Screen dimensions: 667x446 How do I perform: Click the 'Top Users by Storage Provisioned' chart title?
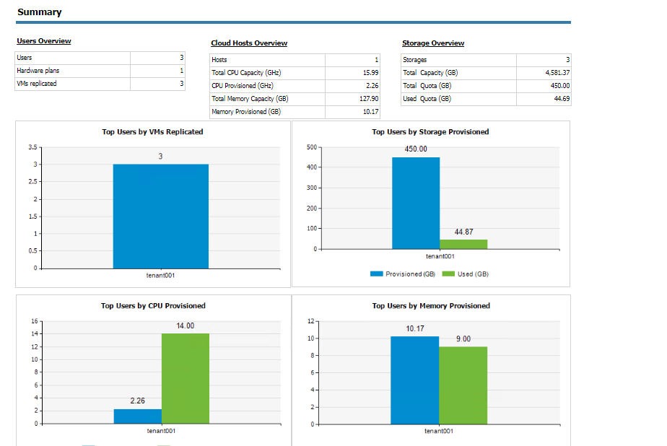pyautogui.click(x=430, y=132)
